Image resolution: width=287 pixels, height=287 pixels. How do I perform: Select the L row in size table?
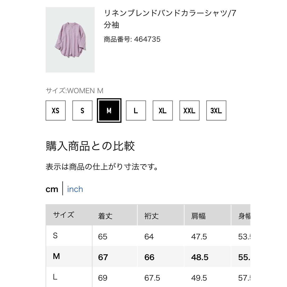click(x=148, y=277)
